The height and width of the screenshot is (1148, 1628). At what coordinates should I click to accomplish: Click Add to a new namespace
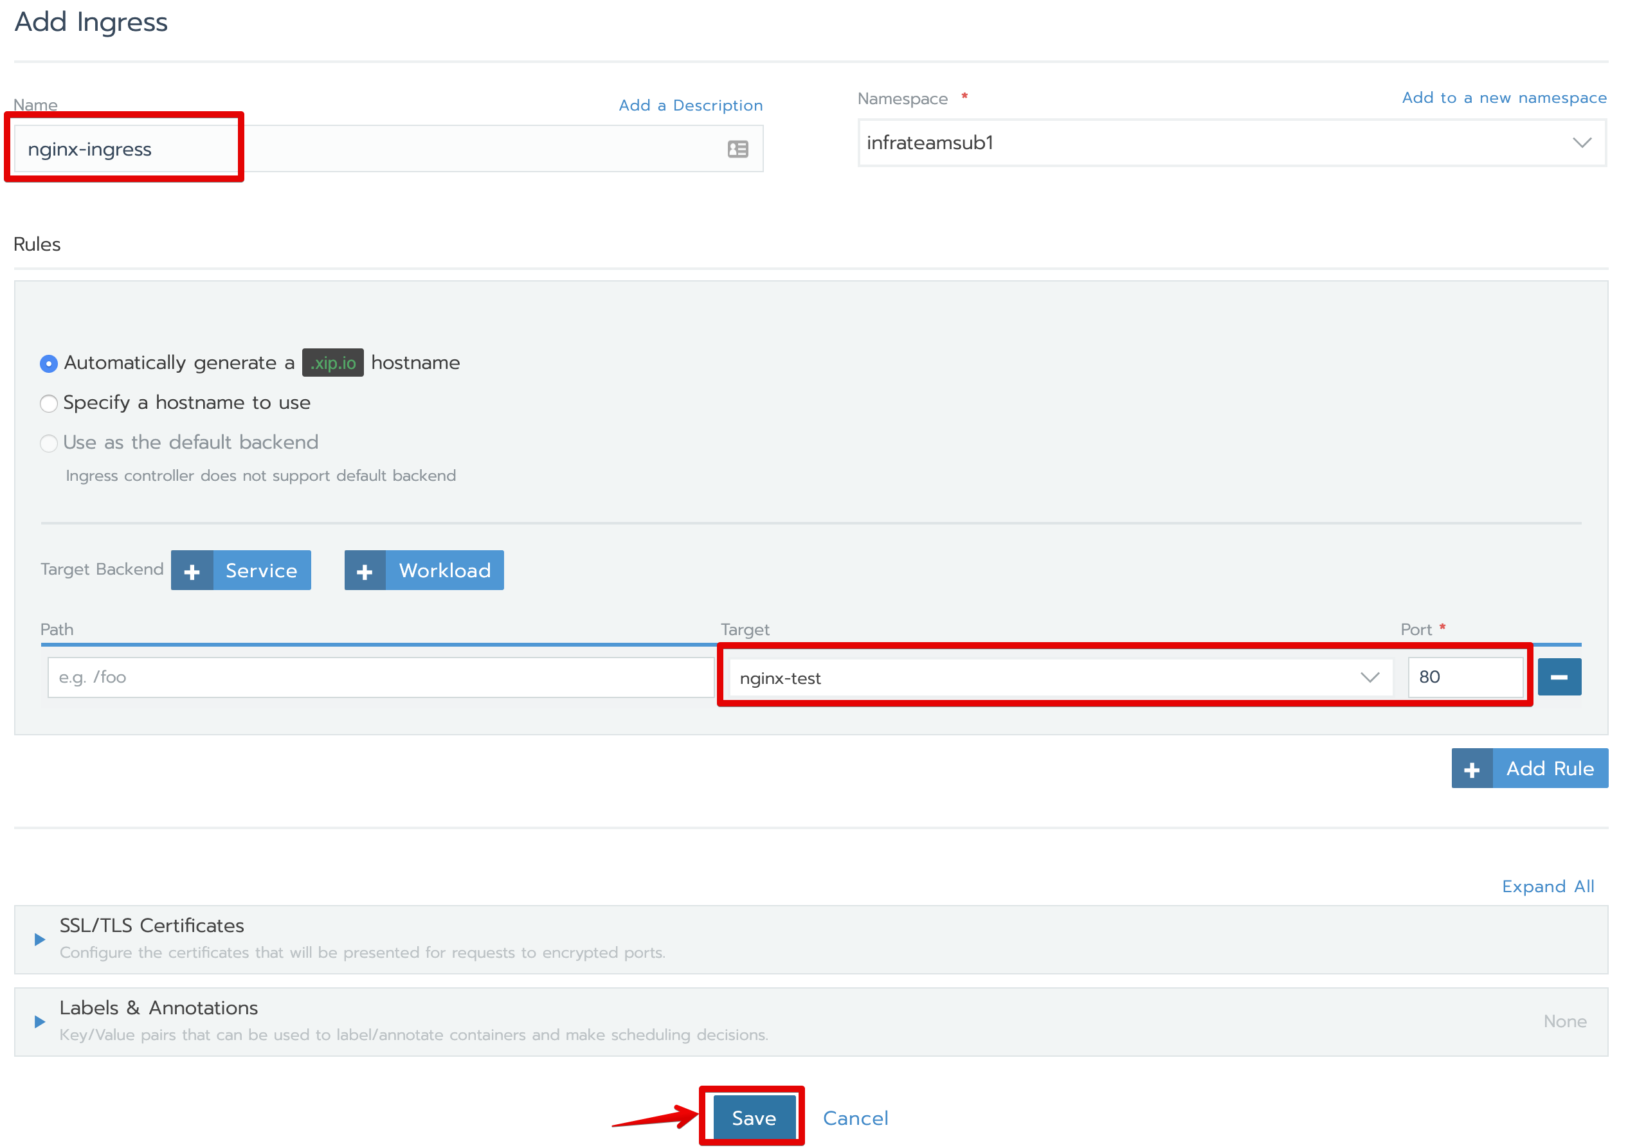coord(1503,98)
